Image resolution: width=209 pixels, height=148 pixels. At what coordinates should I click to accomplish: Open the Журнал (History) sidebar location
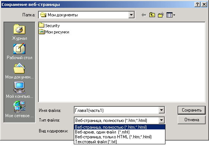pos(19,32)
